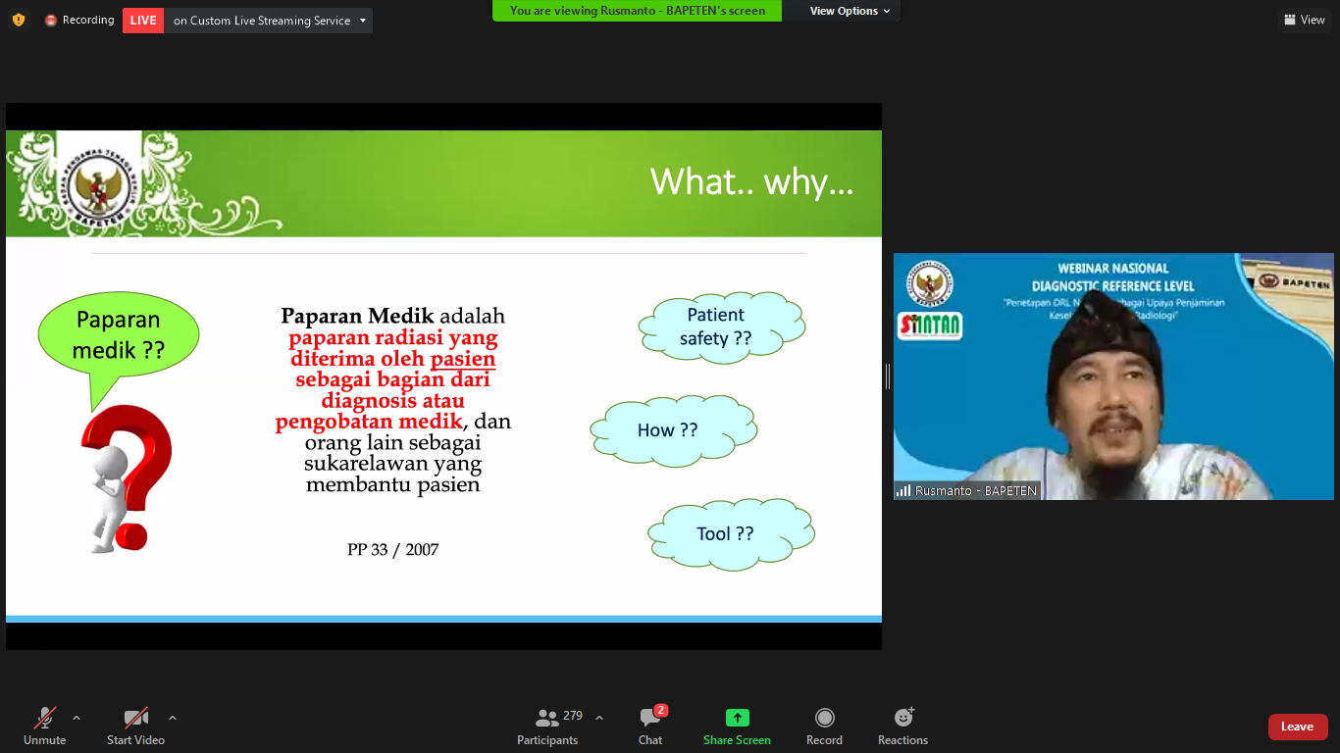Screen dimensions: 1340x753
Task: Click the LIVE streaming badge
Action: [x=143, y=21]
